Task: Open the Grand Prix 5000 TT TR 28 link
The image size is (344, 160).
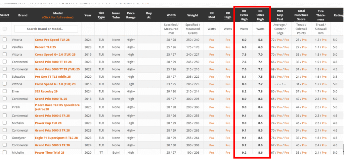Action: point(53,62)
